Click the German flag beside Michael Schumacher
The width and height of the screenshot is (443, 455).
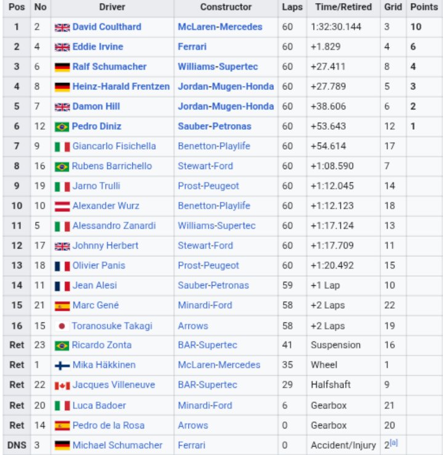[62, 445]
